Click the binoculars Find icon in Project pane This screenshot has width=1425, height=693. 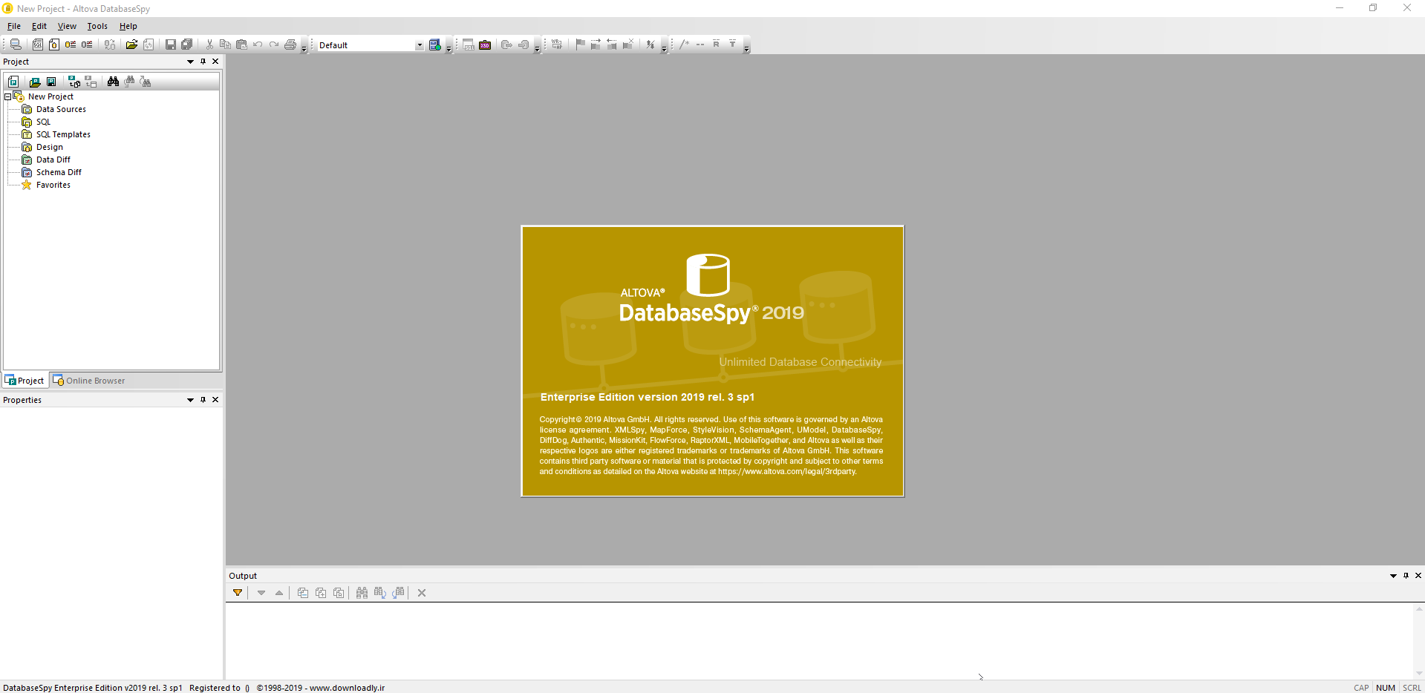coord(113,82)
